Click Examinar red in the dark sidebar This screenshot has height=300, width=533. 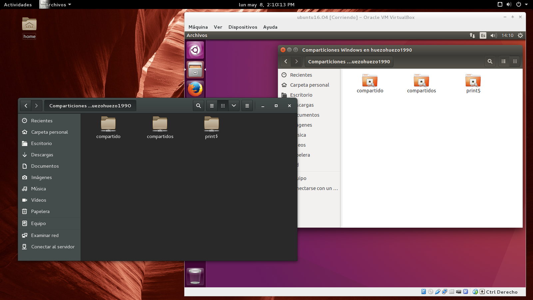point(49,235)
